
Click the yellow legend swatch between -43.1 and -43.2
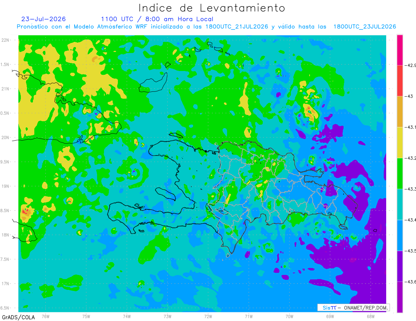tap(400, 142)
